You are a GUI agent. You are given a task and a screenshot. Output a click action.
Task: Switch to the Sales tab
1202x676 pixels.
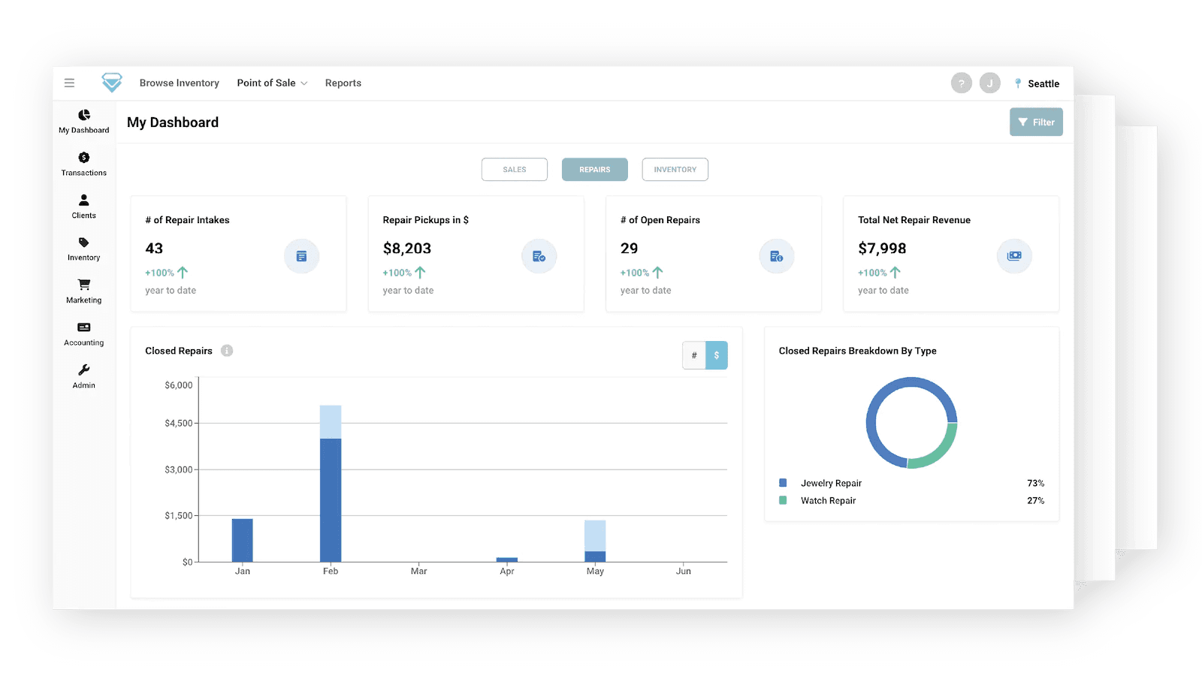pyautogui.click(x=515, y=170)
